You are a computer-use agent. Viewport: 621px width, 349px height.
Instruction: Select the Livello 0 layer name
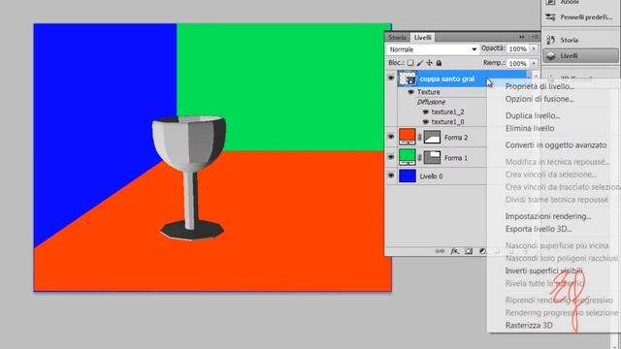tap(431, 176)
